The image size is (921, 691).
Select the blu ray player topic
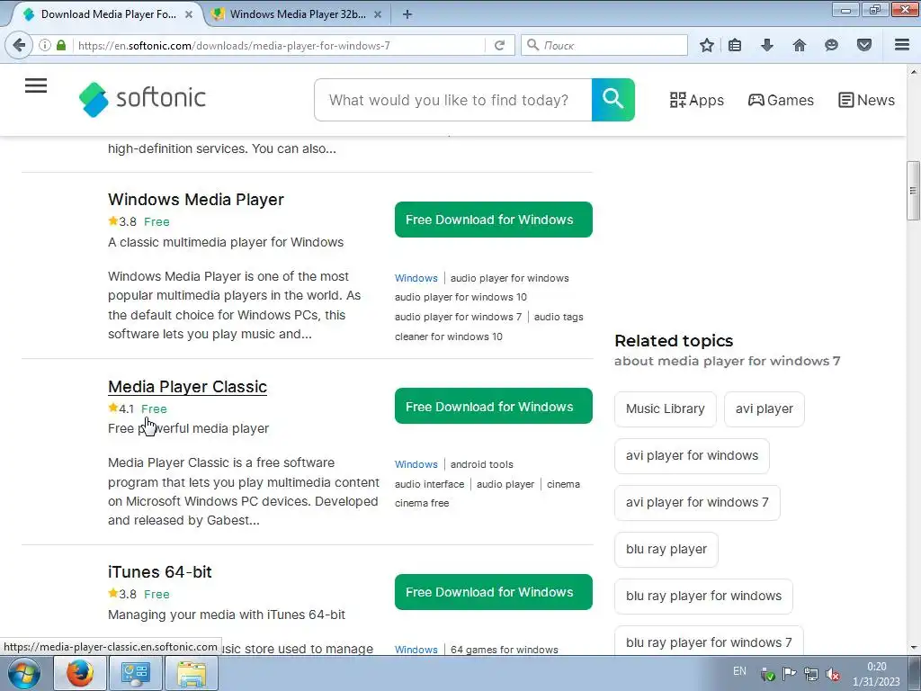(x=666, y=550)
